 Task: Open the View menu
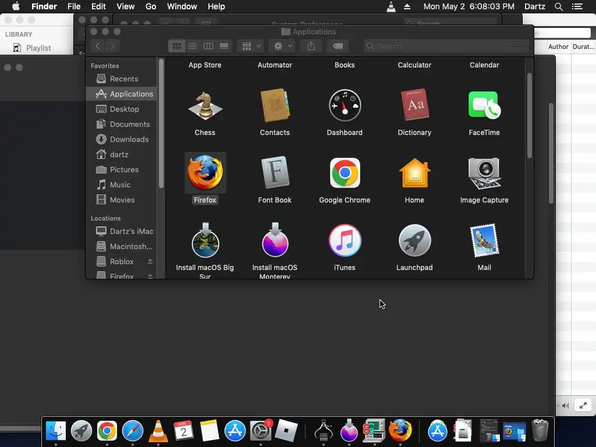(126, 6)
